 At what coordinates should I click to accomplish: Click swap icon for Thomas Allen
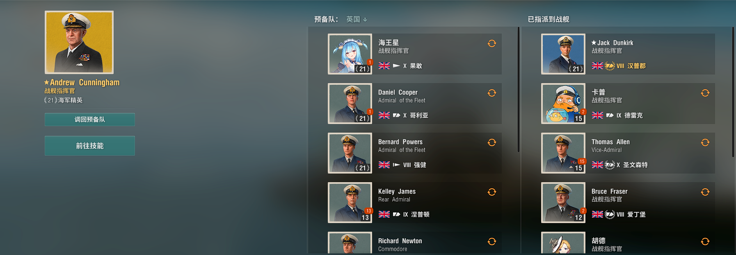pyautogui.click(x=705, y=142)
